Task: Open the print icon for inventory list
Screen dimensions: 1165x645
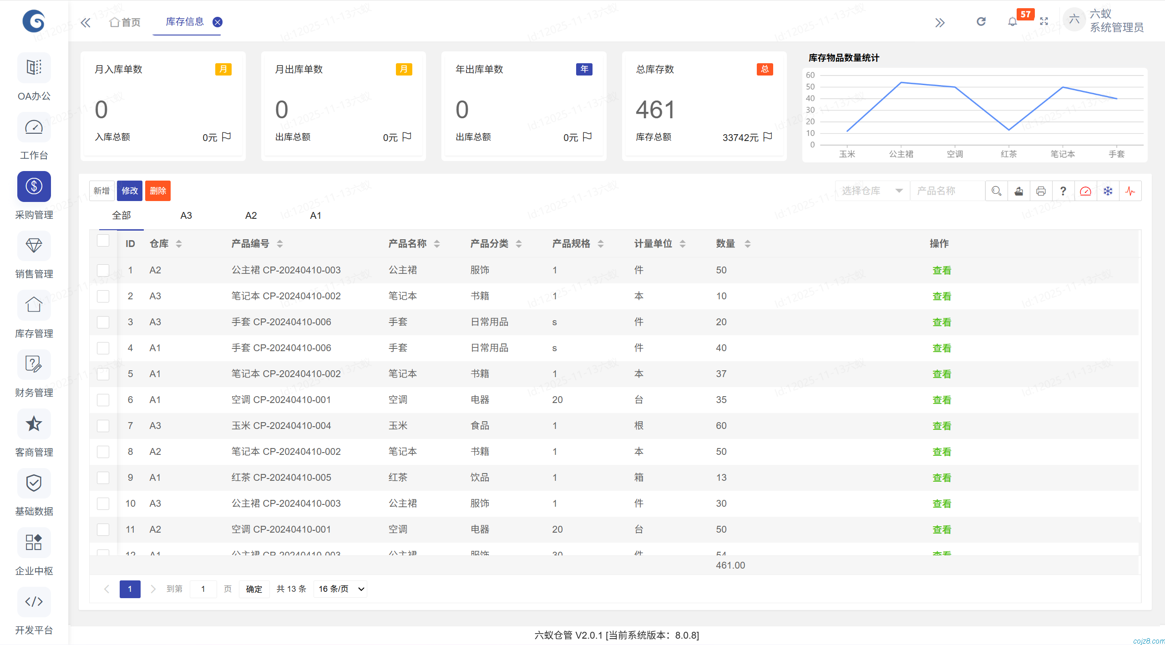Action: 1041,191
